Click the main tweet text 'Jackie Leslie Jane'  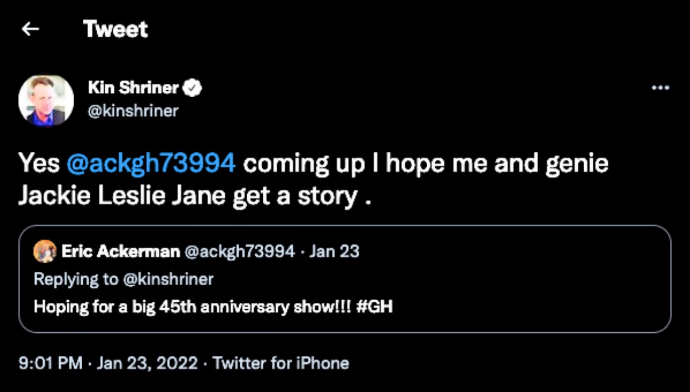pos(122,196)
